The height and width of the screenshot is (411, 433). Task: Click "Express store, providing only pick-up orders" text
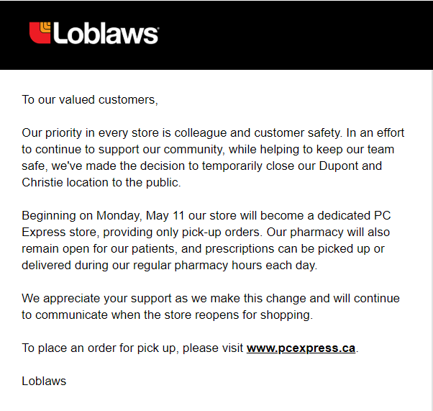(x=143, y=232)
